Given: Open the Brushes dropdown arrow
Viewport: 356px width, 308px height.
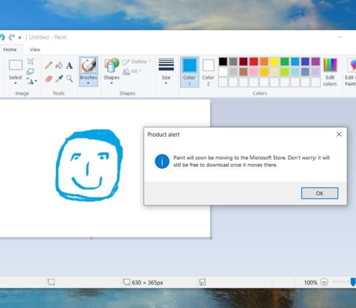Looking at the screenshot, I should (x=88, y=83).
